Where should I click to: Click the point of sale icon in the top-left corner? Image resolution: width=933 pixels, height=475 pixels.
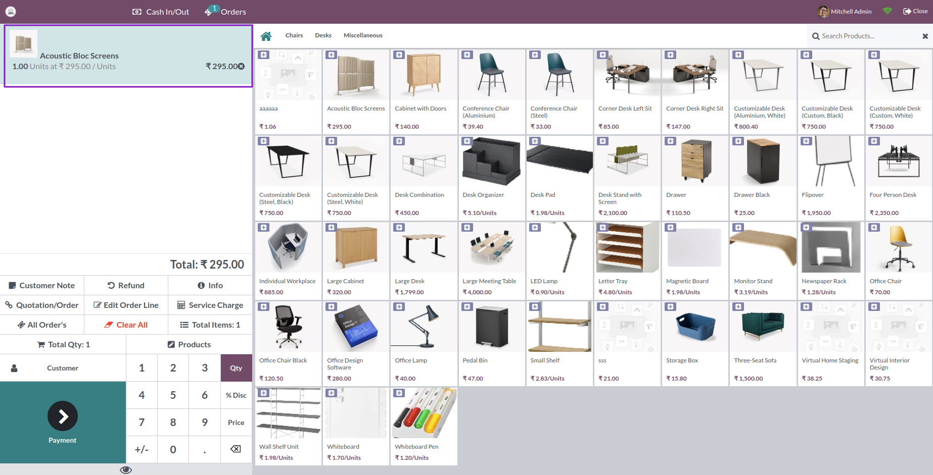click(x=11, y=11)
